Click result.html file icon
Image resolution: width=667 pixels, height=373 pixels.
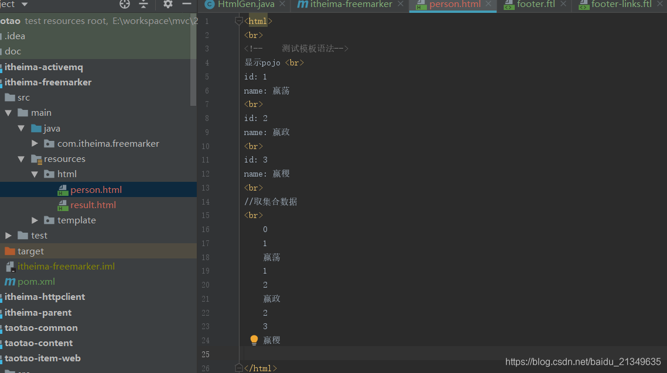click(x=63, y=205)
